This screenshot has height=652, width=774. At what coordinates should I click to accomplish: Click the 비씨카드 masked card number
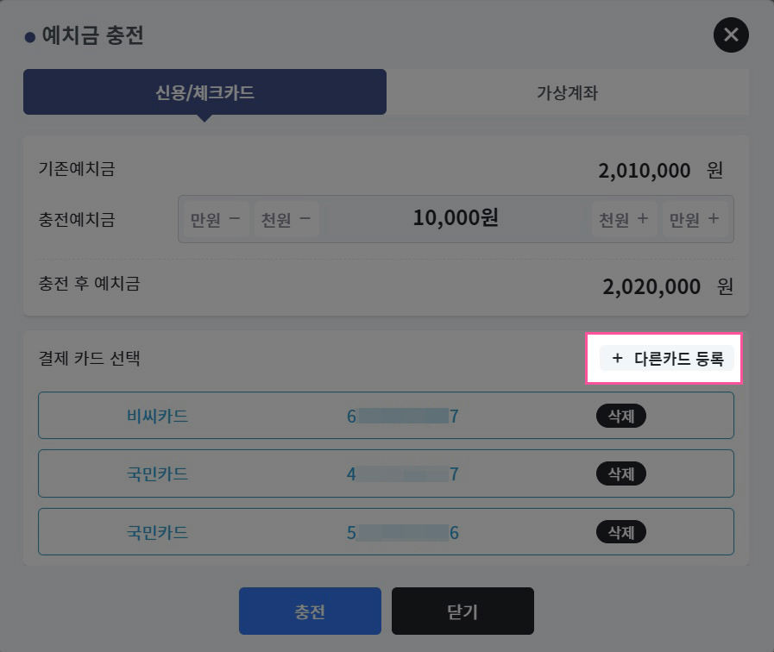403,416
